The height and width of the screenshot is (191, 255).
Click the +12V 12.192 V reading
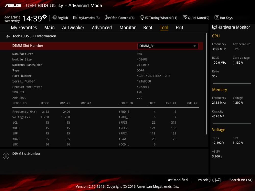point(218,143)
